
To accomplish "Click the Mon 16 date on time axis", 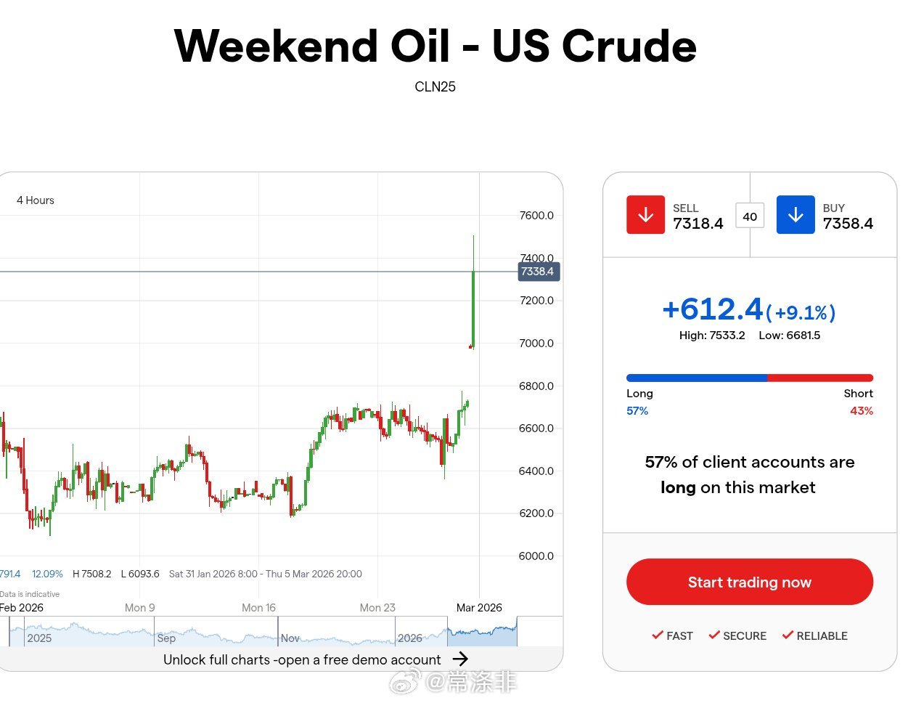I will pos(258,608).
